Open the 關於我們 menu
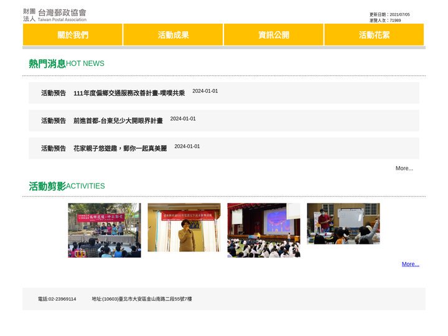The image size is (448, 336). (73, 35)
